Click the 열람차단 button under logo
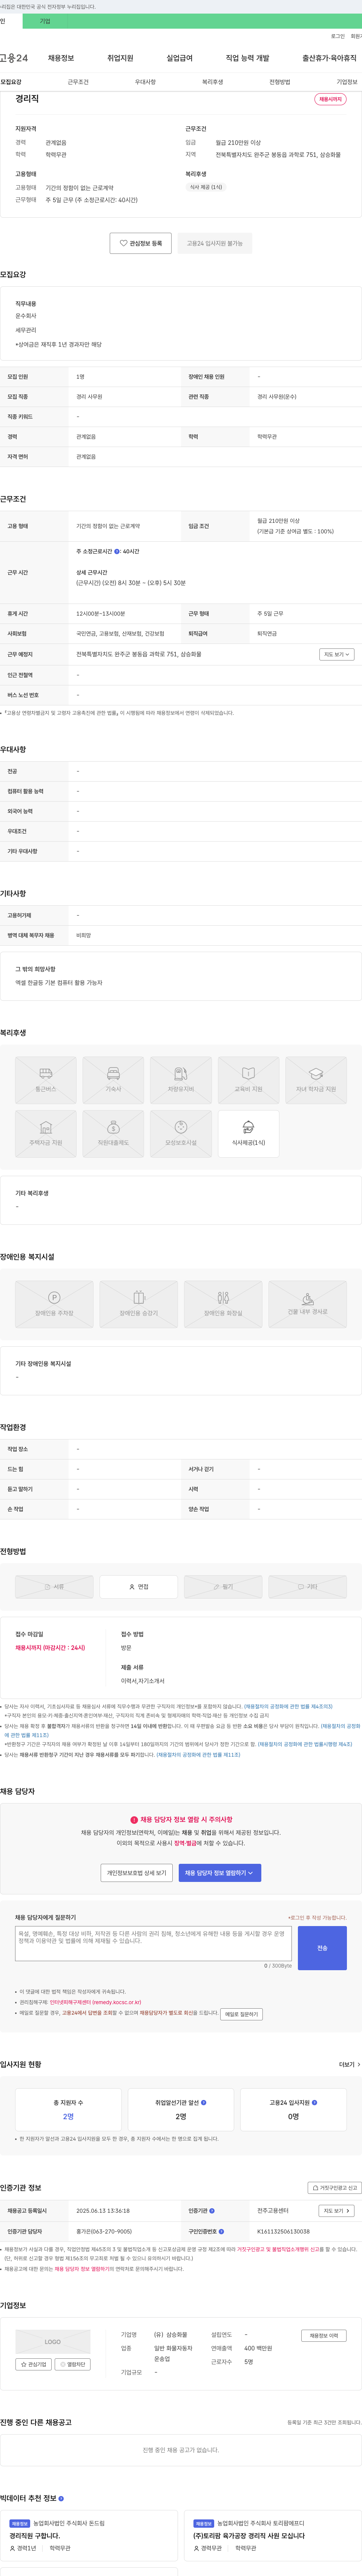Screen dimensions: 362x2576 coord(73,2364)
